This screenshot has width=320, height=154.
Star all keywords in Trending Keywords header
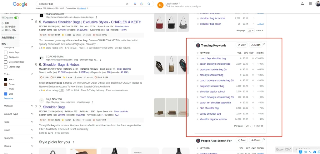[197, 53]
